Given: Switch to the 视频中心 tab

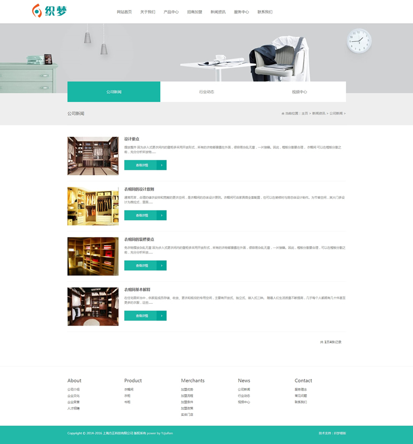Looking at the screenshot, I should [x=299, y=92].
